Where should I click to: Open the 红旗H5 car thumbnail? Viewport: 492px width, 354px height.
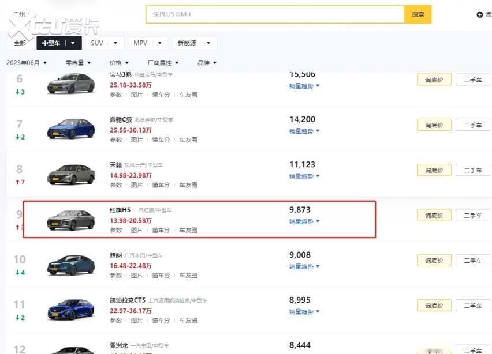(x=70, y=220)
